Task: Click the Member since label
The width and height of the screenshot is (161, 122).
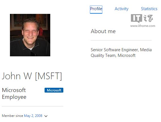Action: click(x=12, y=116)
